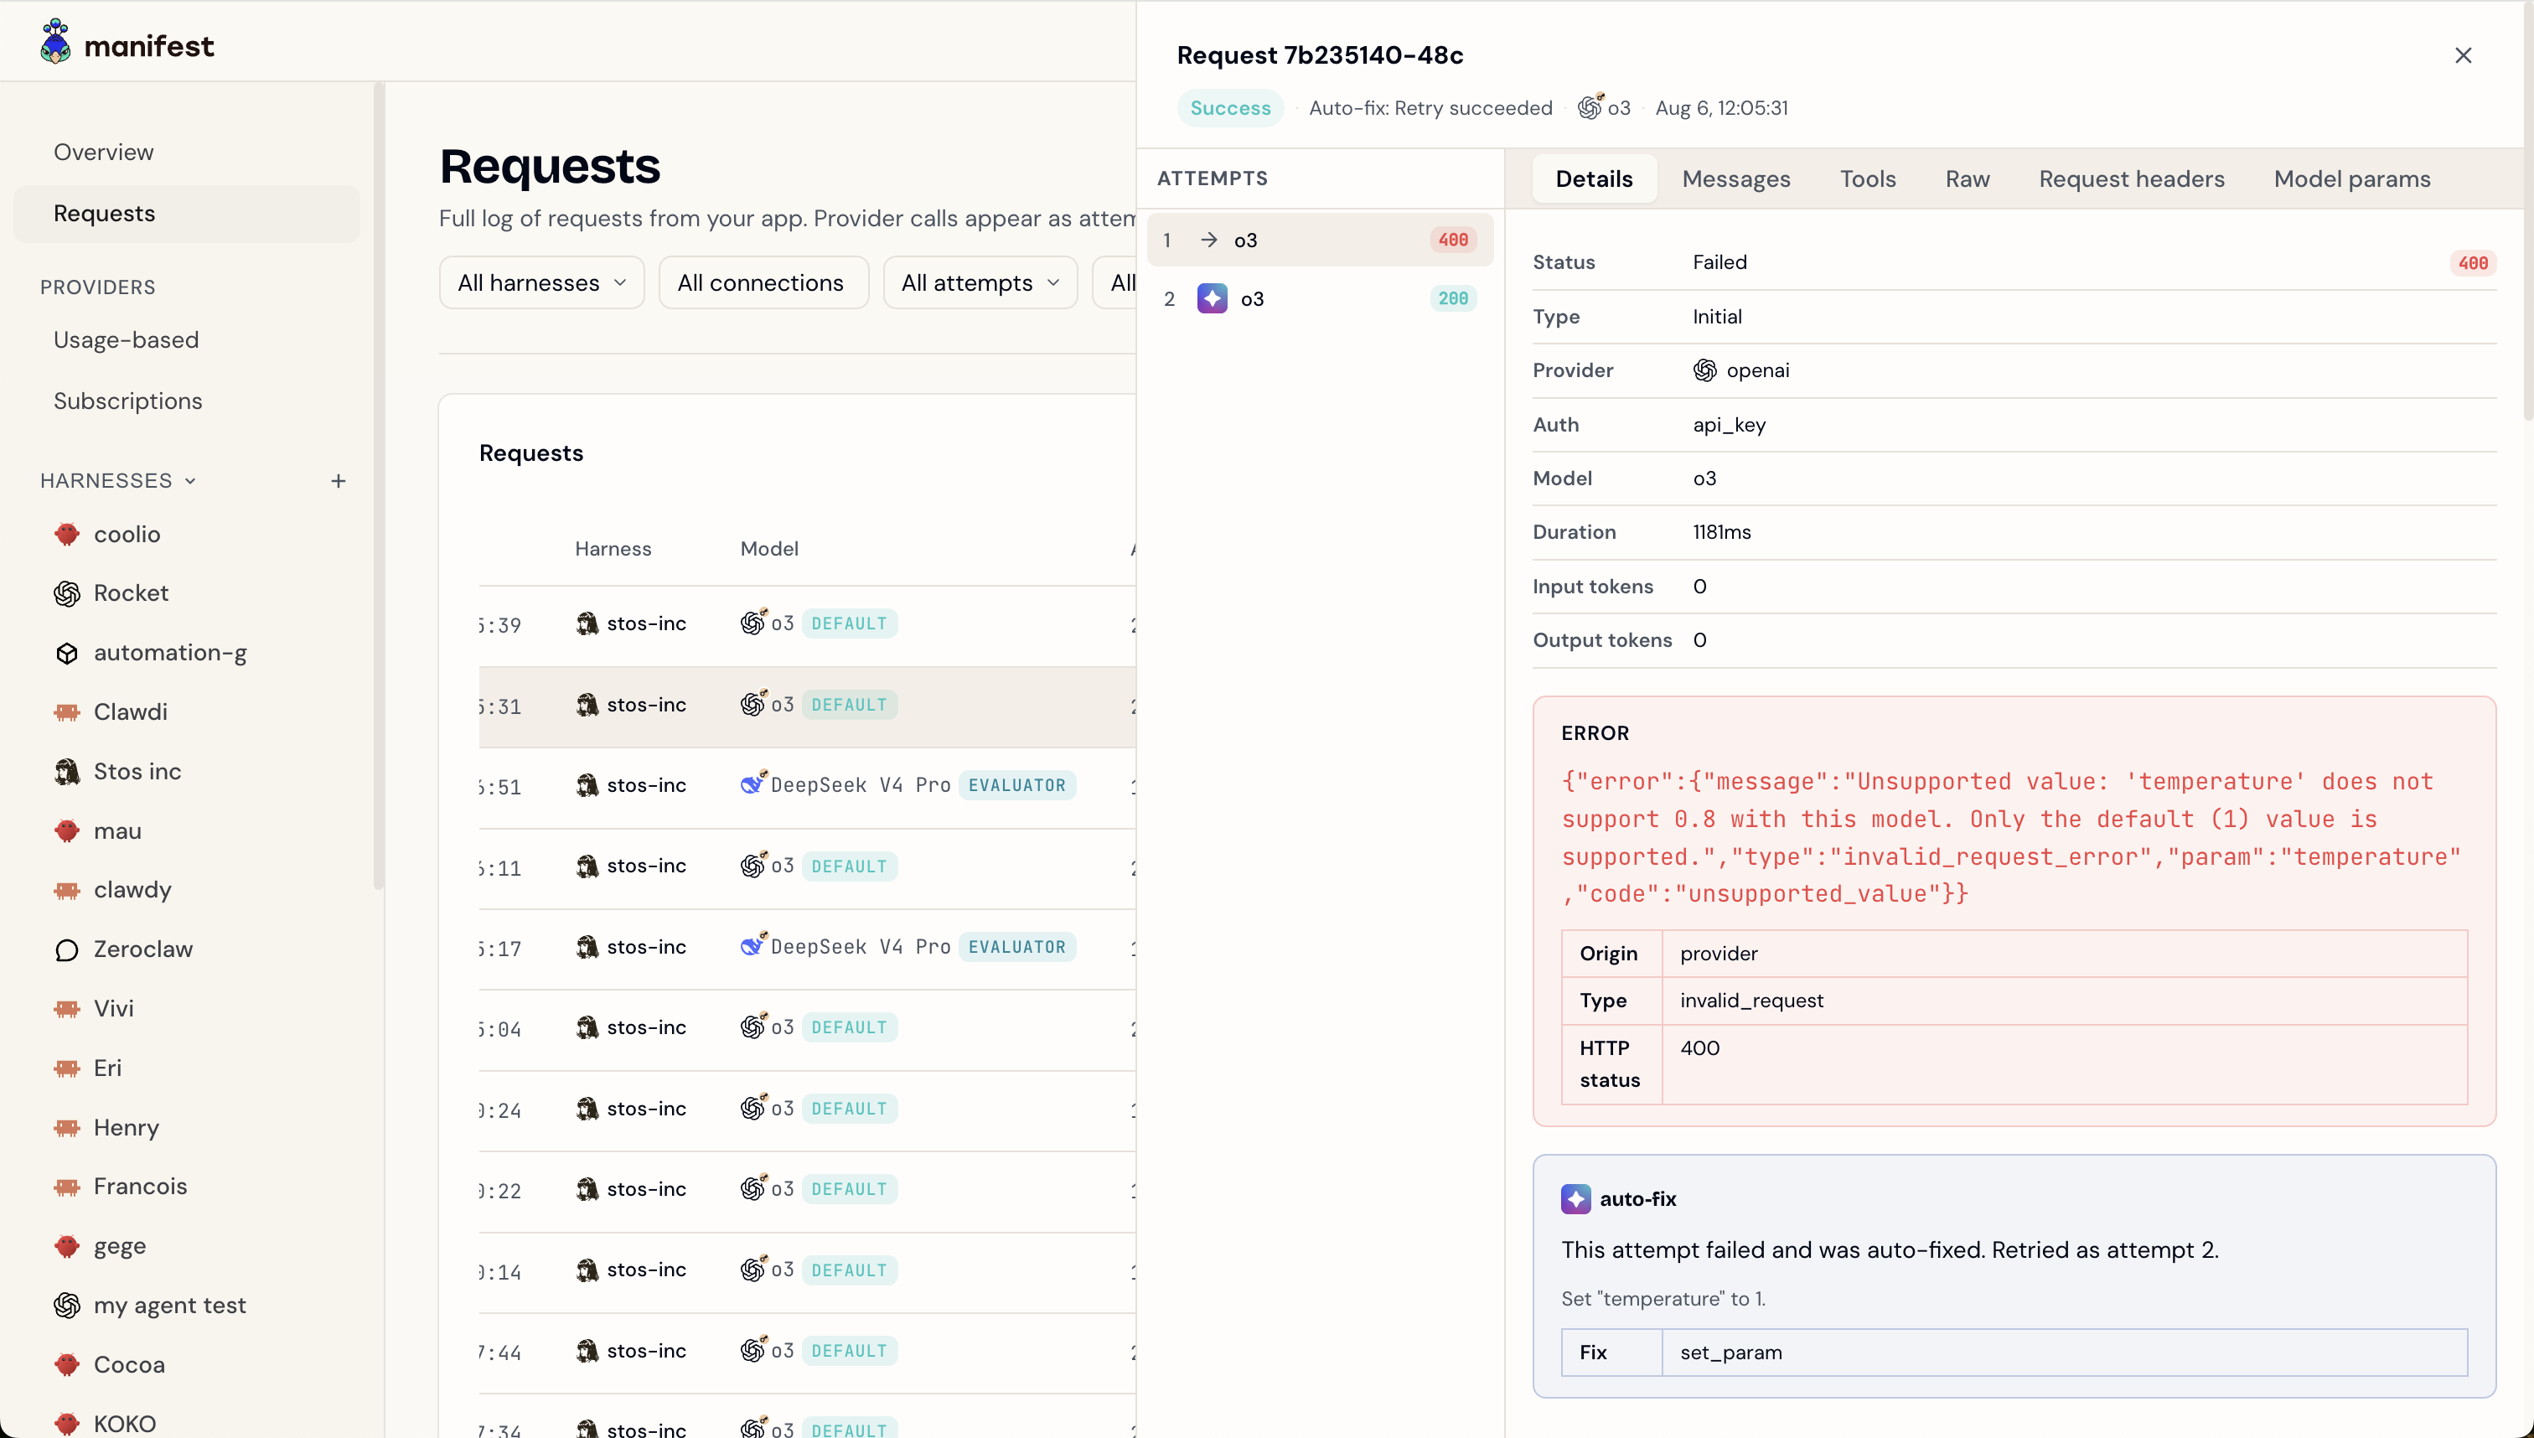Screen dimensions: 2534x1438
Task: Click the Stos inc harness icon
Action: 67,771
